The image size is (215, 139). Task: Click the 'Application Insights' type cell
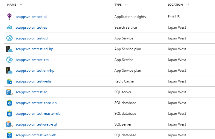pyautogui.click(x=130, y=17)
